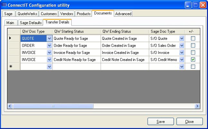The image size is (208, 129).
Task: Click the Save button
Action: coord(161,121)
